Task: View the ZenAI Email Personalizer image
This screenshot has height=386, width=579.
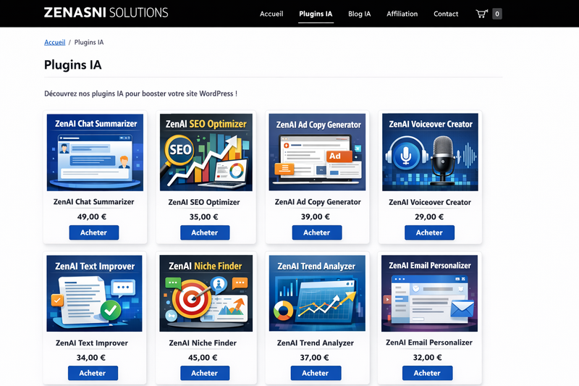Action: pos(430,292)
